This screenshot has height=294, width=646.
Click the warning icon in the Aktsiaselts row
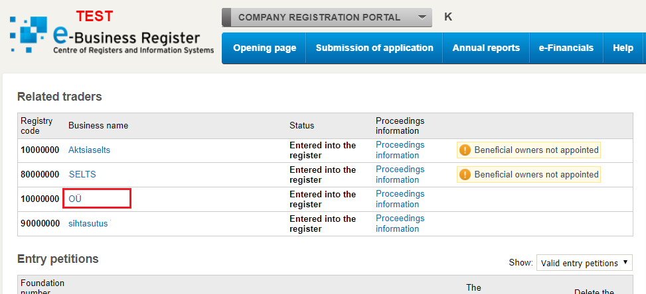tap(465, 150)
